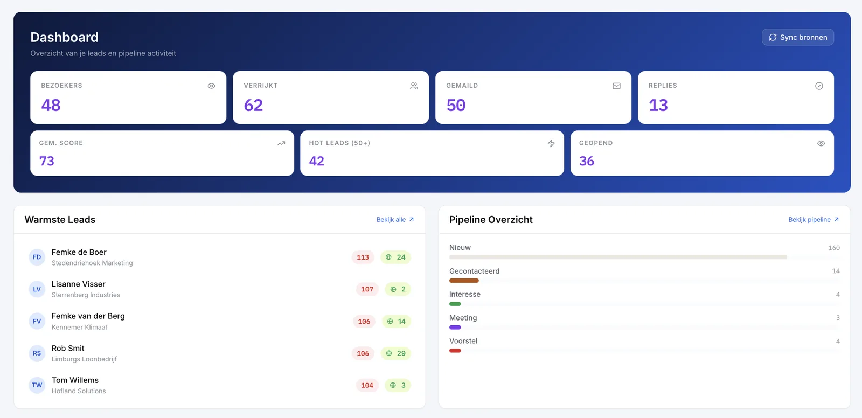This screenshot has height=418, width=862.
Task: Open the Rob Smit lead row
Action: [x=220, y=353]
